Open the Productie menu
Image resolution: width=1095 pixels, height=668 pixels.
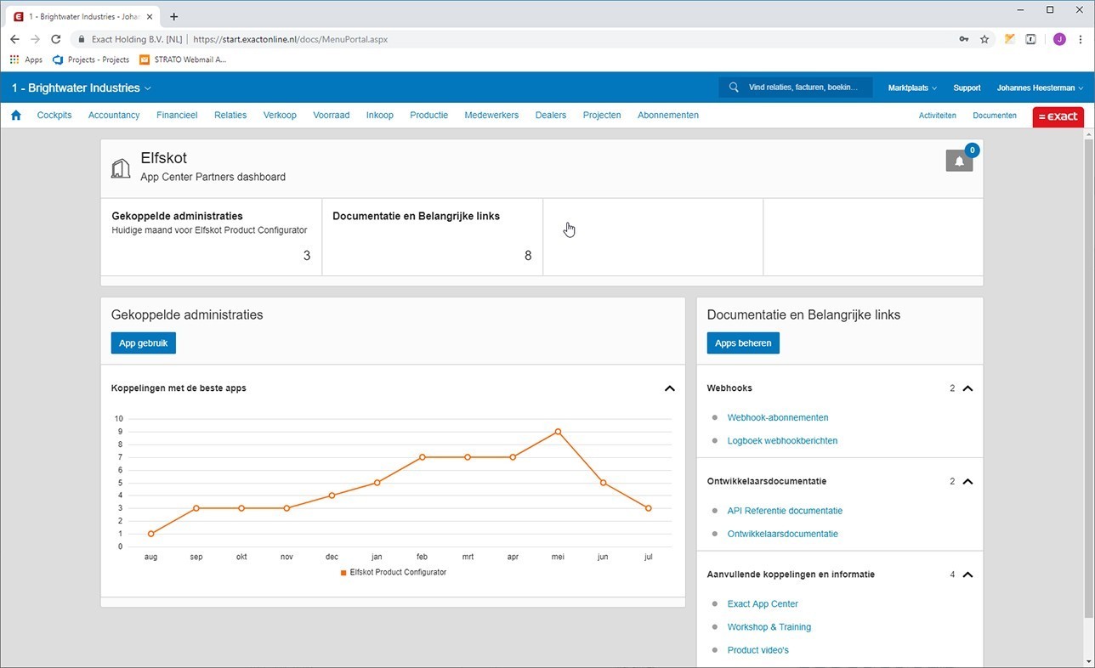(x=428, y=115)
